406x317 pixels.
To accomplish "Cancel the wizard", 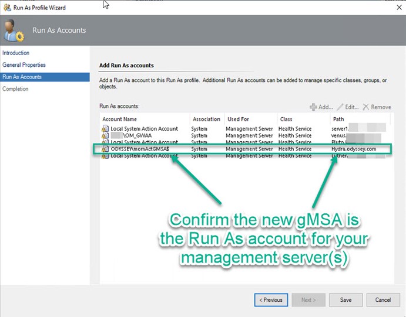I will click(x=383, y=299).
